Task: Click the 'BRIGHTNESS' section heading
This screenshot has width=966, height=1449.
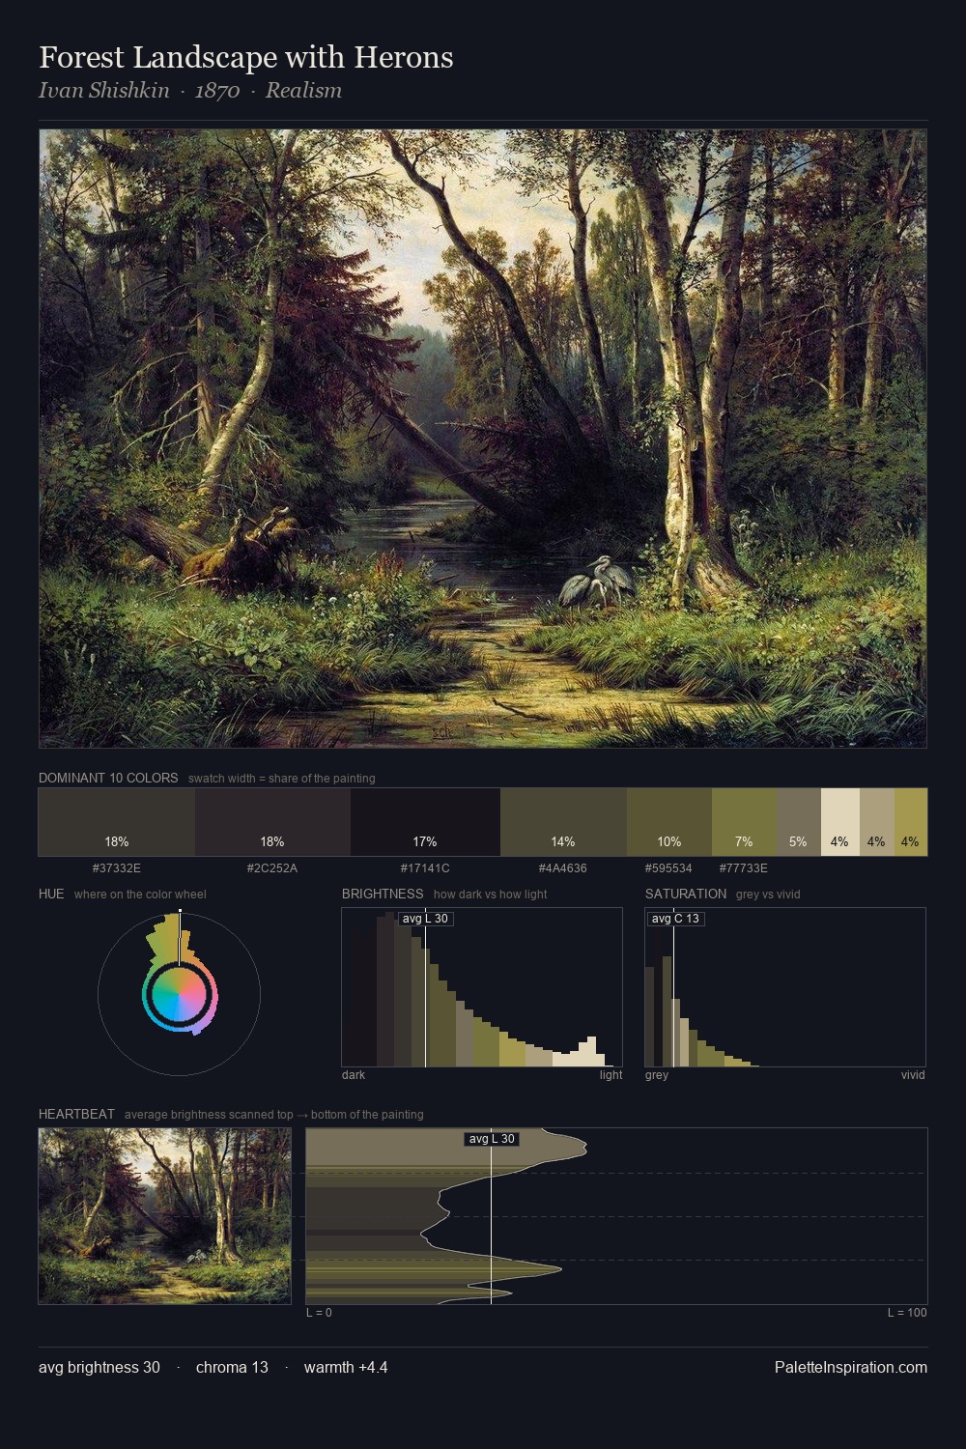Action: tap(383, 894)
